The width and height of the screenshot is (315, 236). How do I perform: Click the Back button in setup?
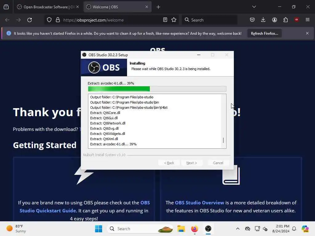[169, 163]
